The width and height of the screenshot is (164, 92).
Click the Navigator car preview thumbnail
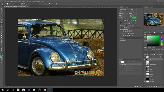(x=153, y=19)
